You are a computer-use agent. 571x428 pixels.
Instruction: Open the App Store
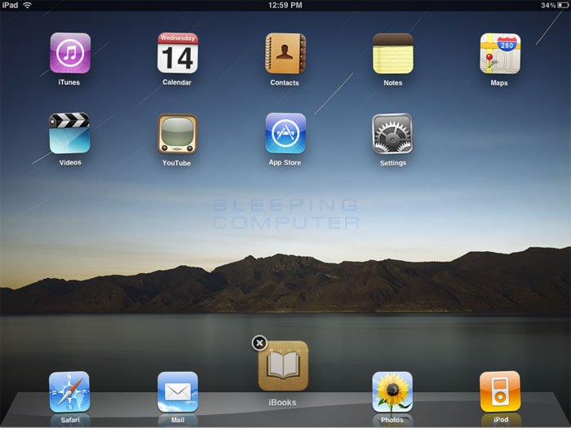tap(285, 134)
